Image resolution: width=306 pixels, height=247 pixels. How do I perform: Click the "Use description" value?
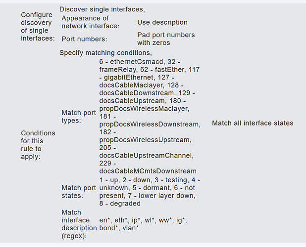[x=162, y=22]
